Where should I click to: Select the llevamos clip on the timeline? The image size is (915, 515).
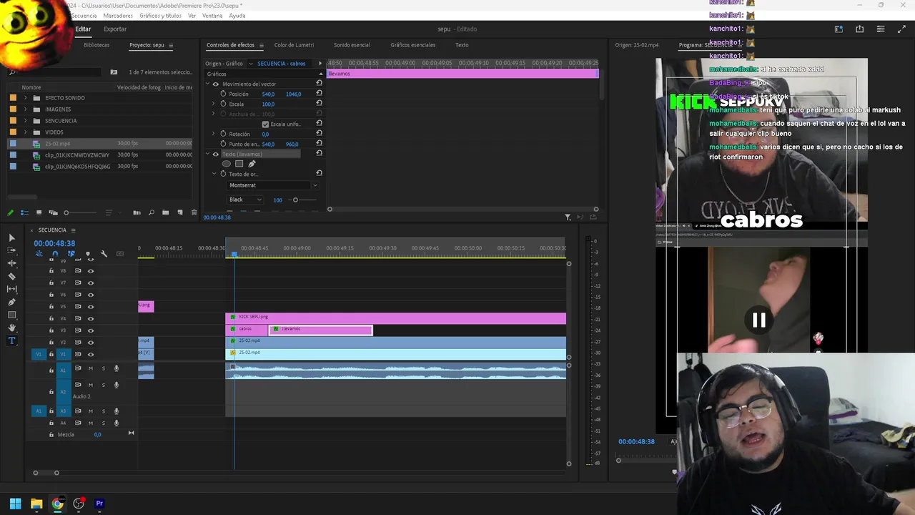click(x=321, y=330)
